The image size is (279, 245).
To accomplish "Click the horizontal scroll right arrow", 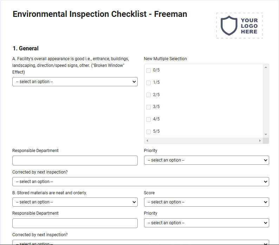I will [260, 140].
